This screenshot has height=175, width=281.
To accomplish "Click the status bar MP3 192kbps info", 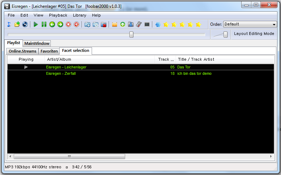I will 33,167.
